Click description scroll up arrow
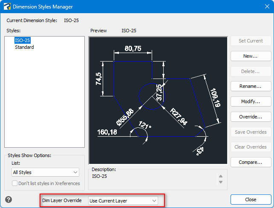 (x=221, y=176)
